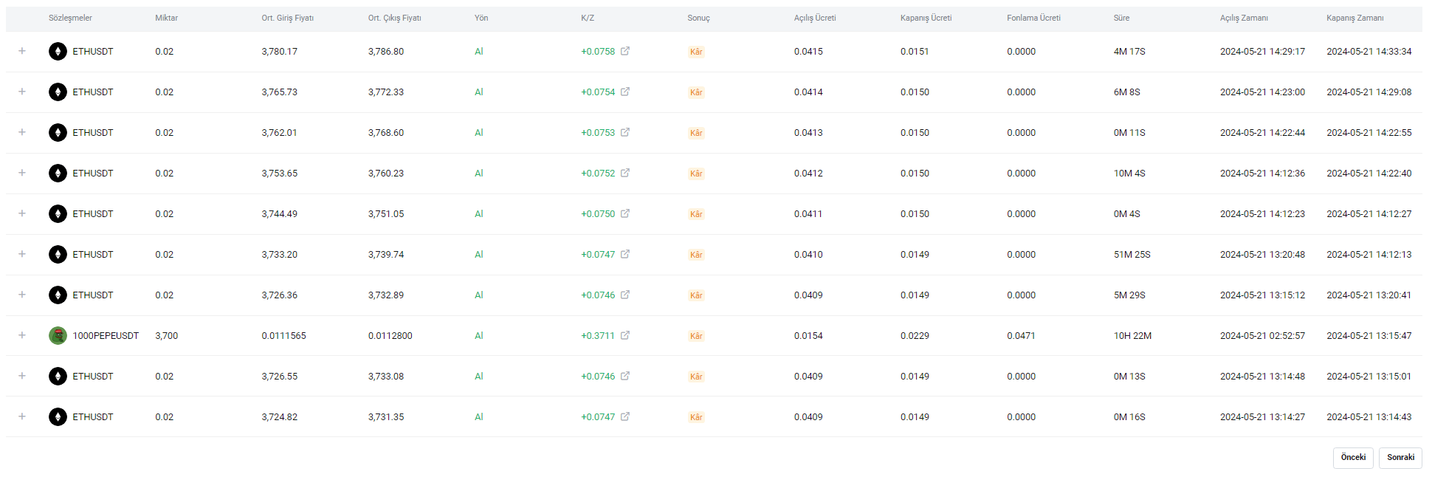1432x477 pixels.
Task: Open share icon next to +0.0752 profit
Action: click(625, 173)
